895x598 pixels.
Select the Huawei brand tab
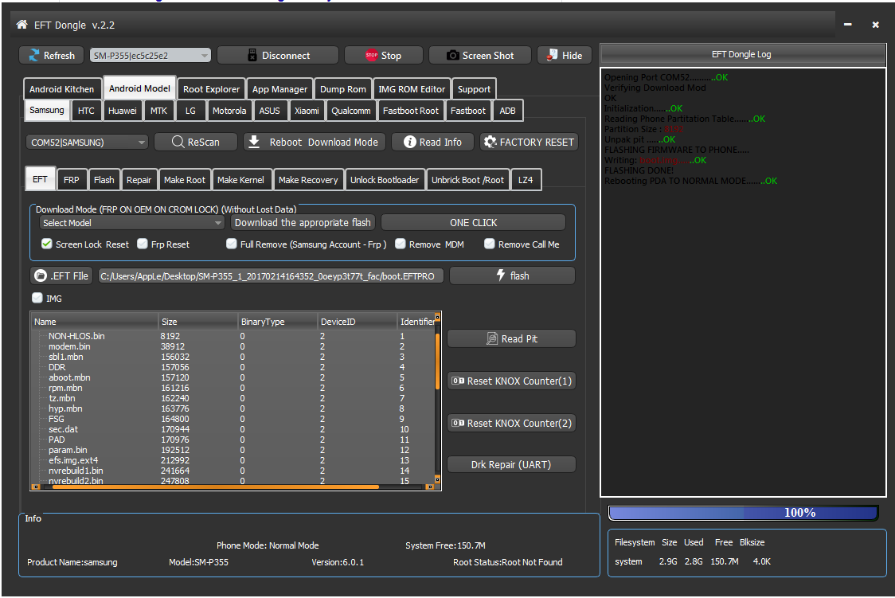point(122,111)
